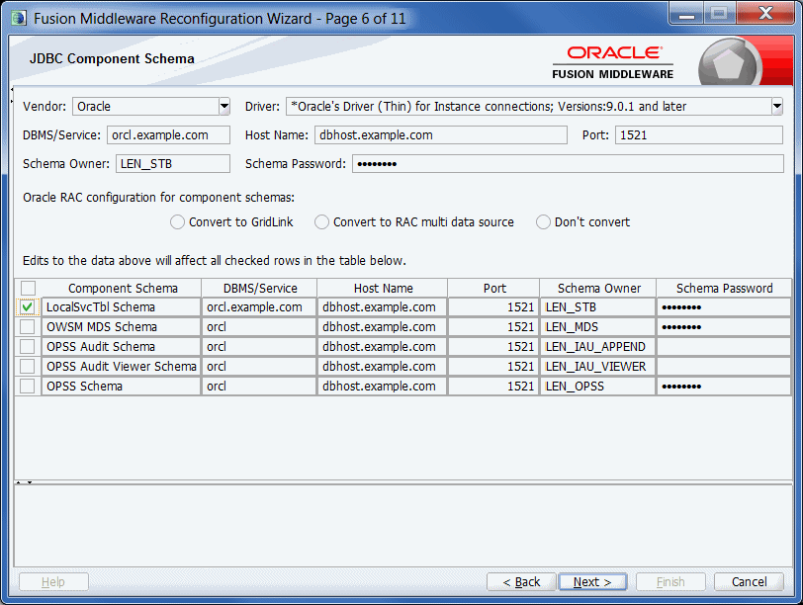Click the Finish button
The width and height of the screenshot is (803, 605).
[x=670, y=582]
